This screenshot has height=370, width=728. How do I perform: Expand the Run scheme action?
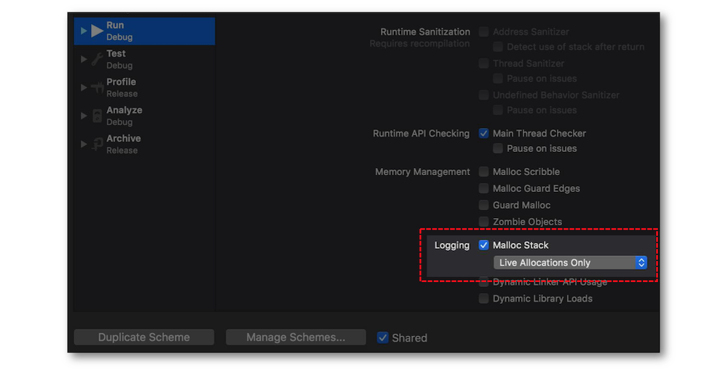tap(84, 31)
